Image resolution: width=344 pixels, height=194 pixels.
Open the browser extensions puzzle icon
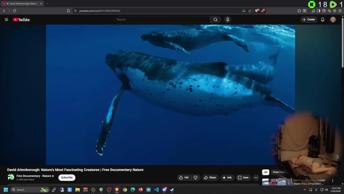click(299, 11)
